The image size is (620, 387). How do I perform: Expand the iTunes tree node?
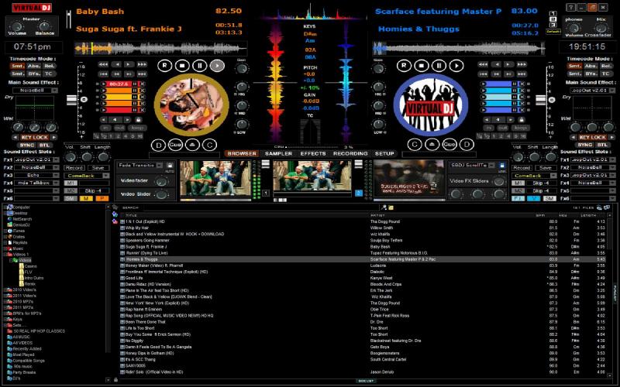(x=5, y=231)
